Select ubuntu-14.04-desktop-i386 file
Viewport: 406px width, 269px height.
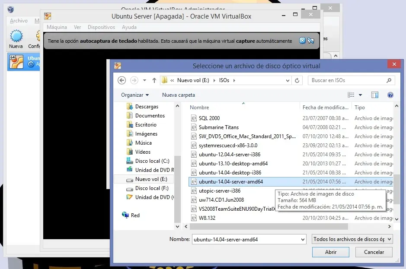pyautogui.click(x=230, y=173)
